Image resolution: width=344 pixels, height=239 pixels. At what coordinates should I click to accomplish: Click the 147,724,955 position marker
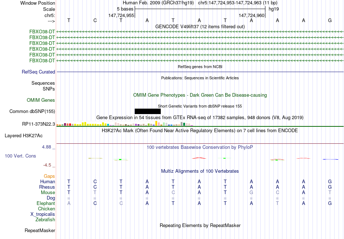(x=121, y=15)
